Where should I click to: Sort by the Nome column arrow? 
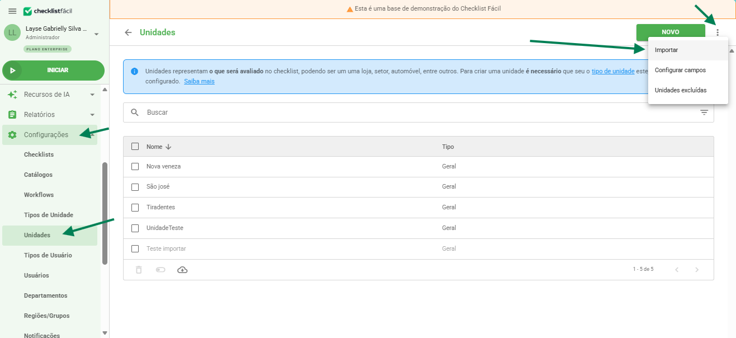click(x=168, y=147)
